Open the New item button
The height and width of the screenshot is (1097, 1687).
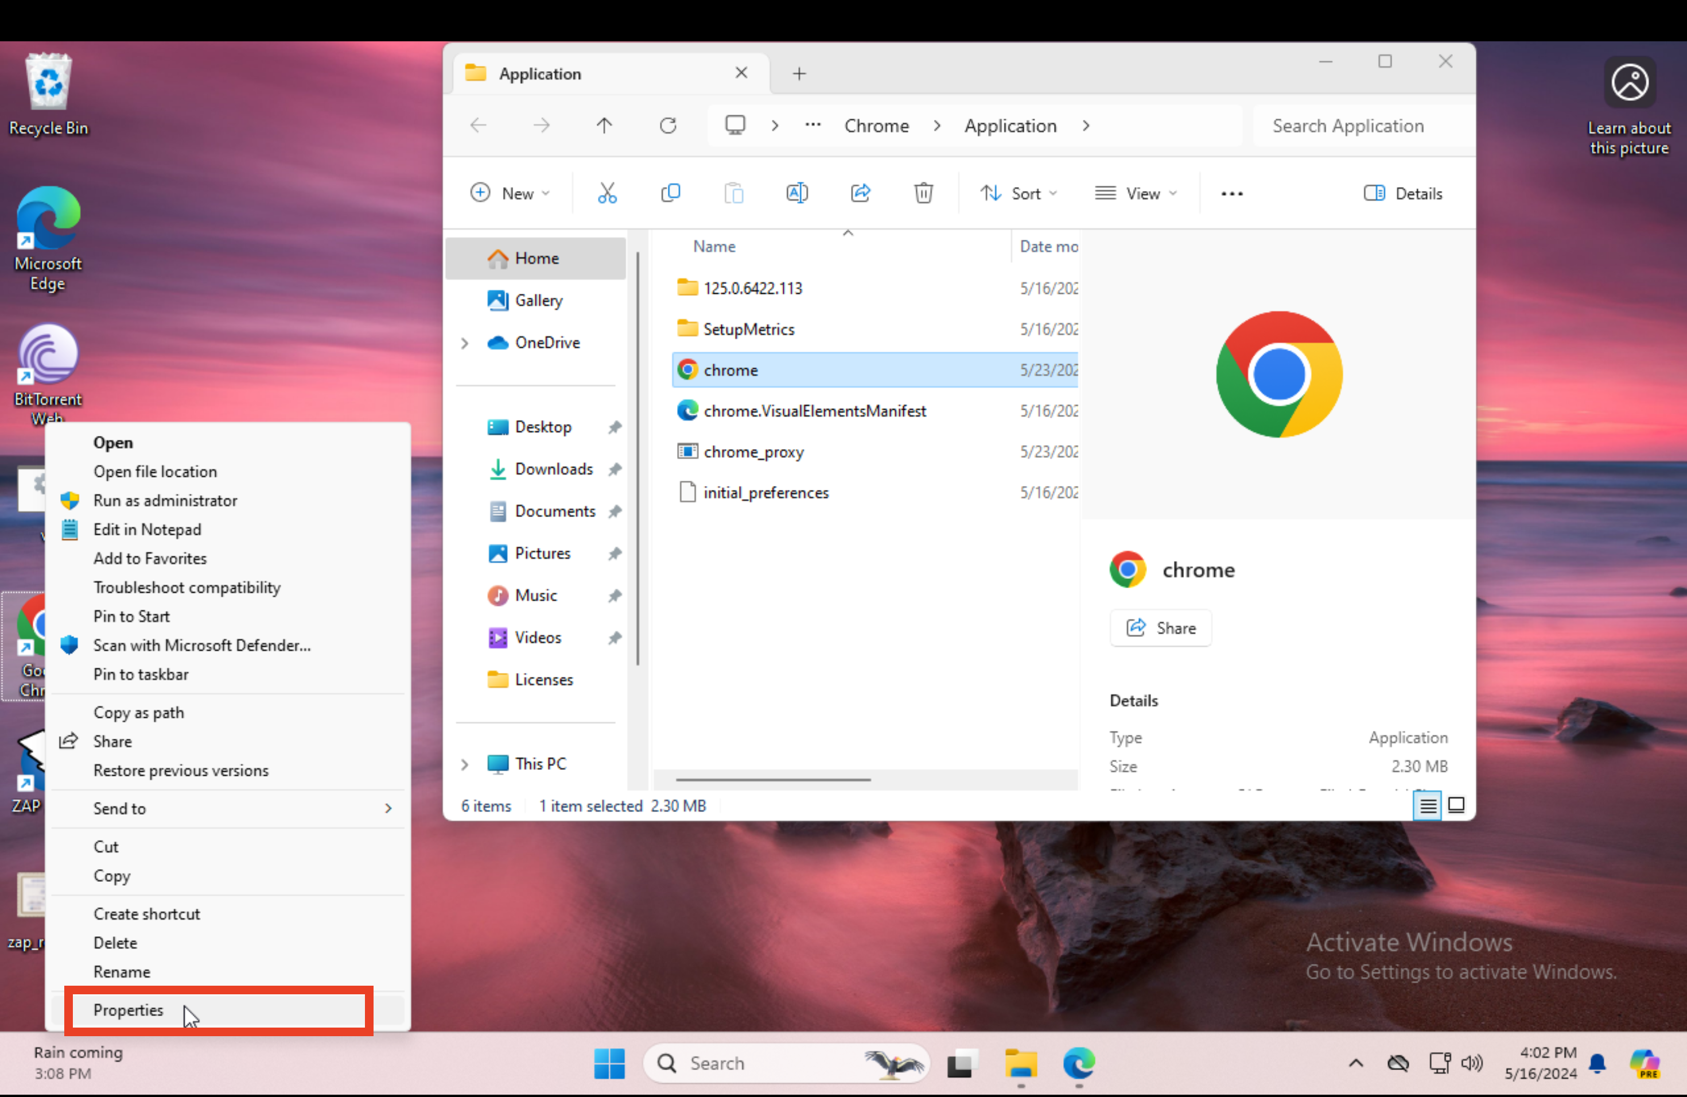click(510, 193)
